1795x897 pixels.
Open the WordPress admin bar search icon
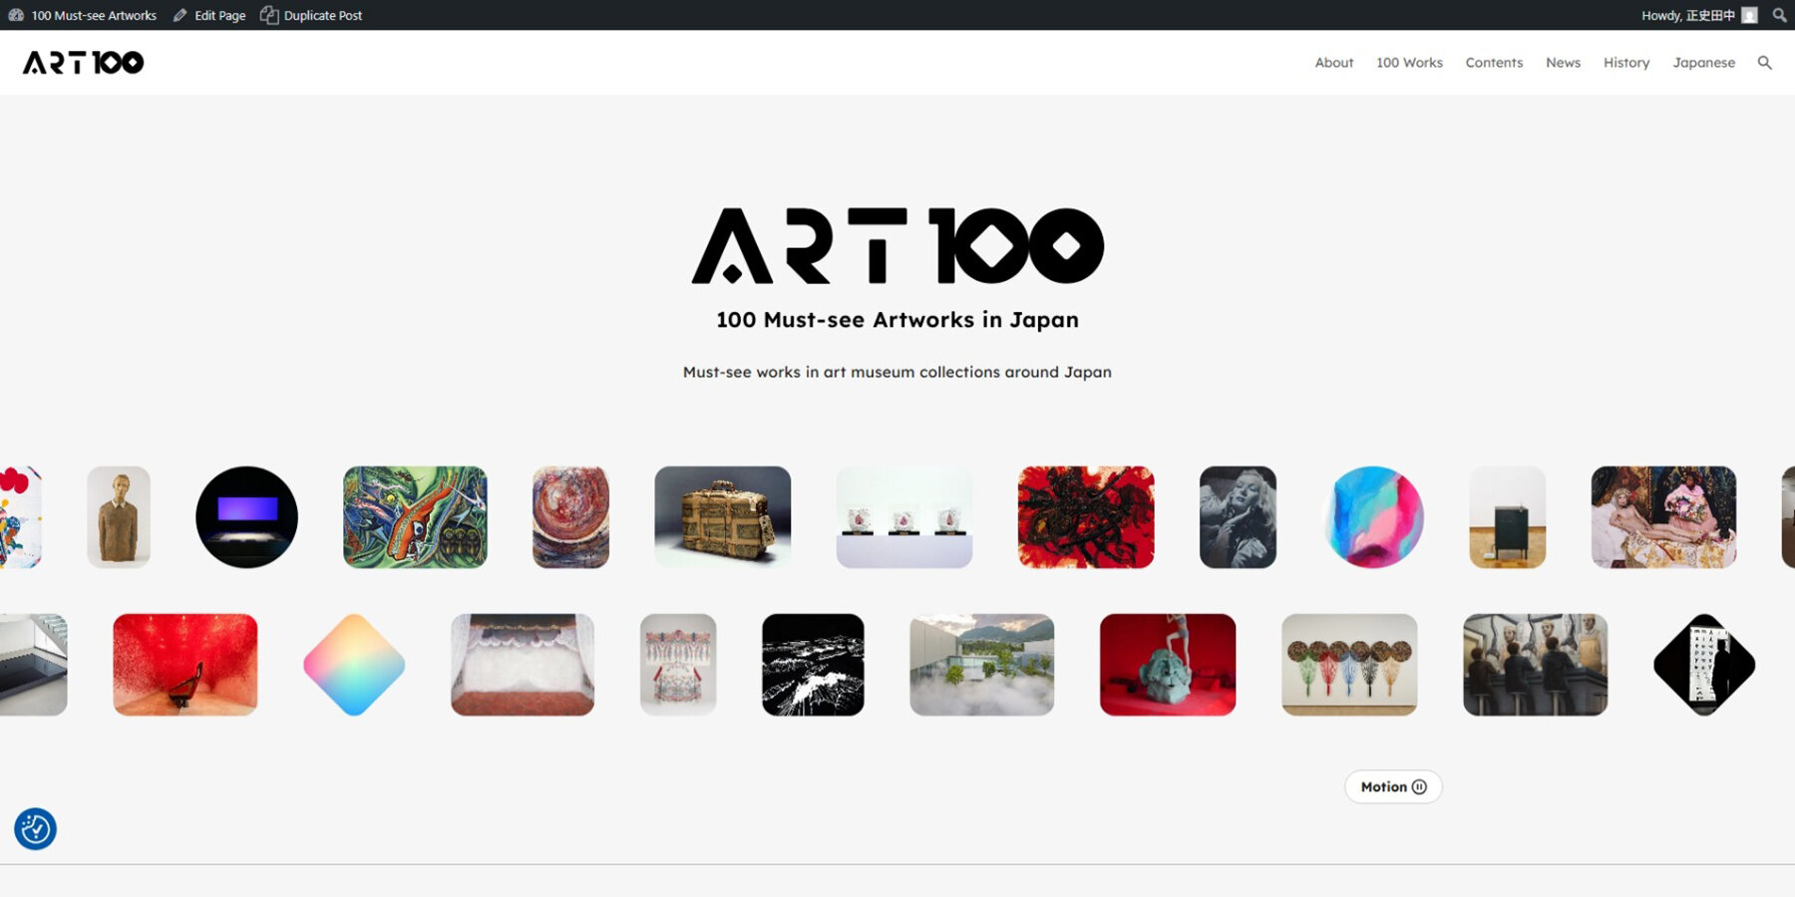coord(1779,15)
